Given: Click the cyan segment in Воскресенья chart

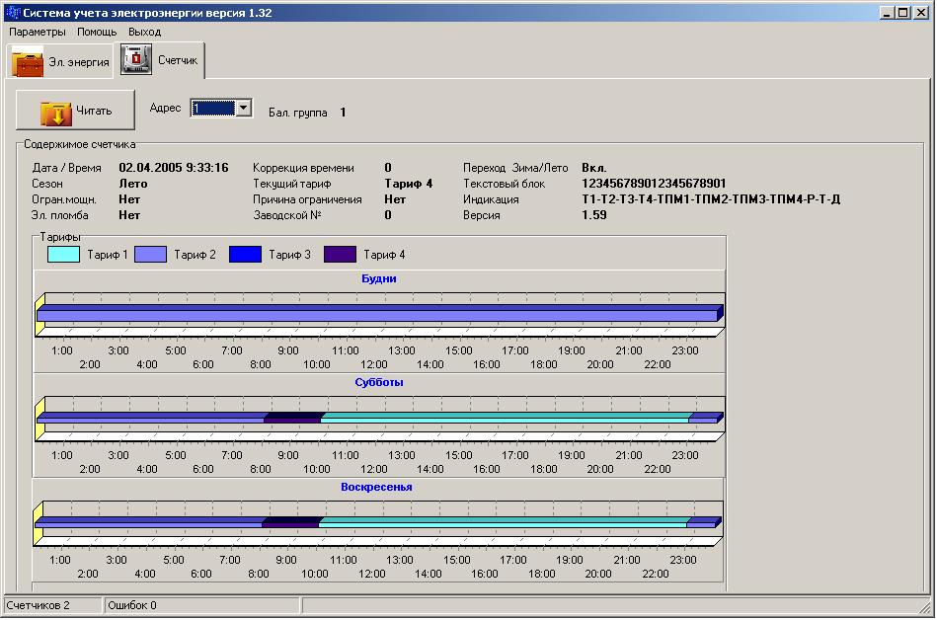Looking at the screenshot, I should click(502, 521).
